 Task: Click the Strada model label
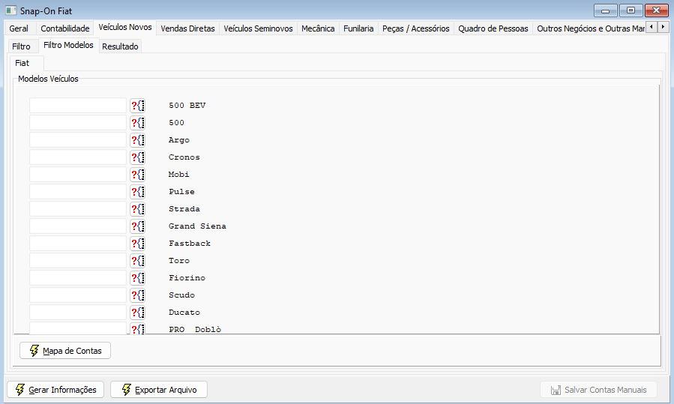184,209
